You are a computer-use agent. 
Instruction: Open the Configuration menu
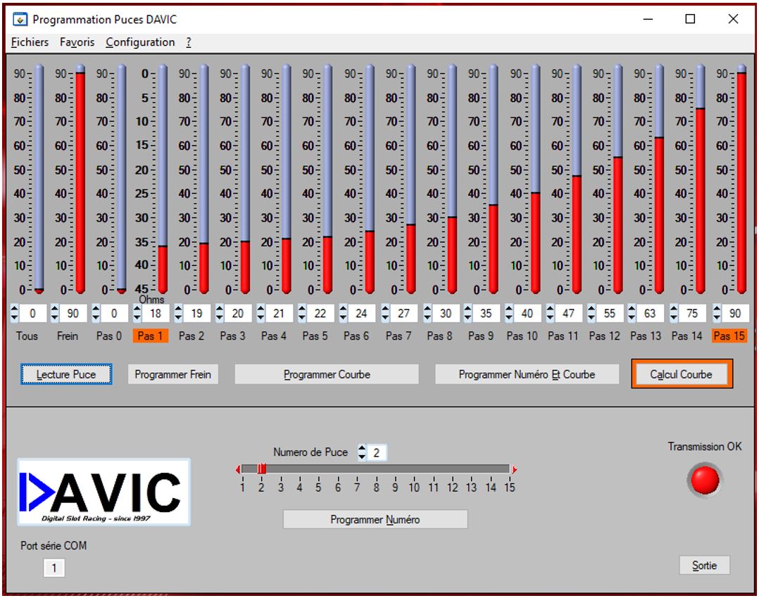pyautogui.click(x=140, y=42)
